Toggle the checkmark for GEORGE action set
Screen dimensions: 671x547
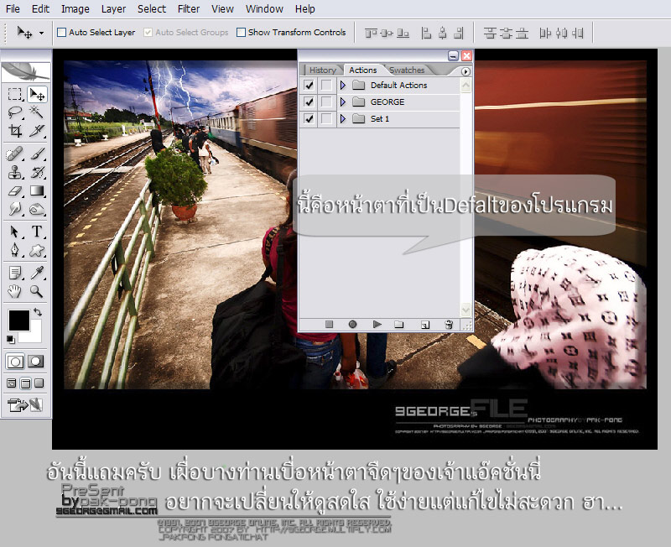(309, 102)
